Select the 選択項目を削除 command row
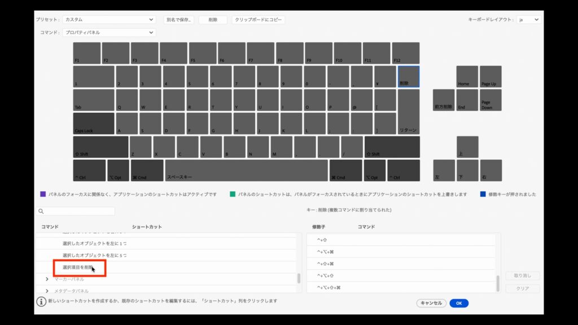The height and width of the screenshot is (325, 578). [165, 267]
